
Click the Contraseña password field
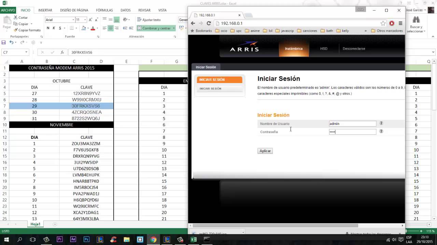click(x=352, y=132)
